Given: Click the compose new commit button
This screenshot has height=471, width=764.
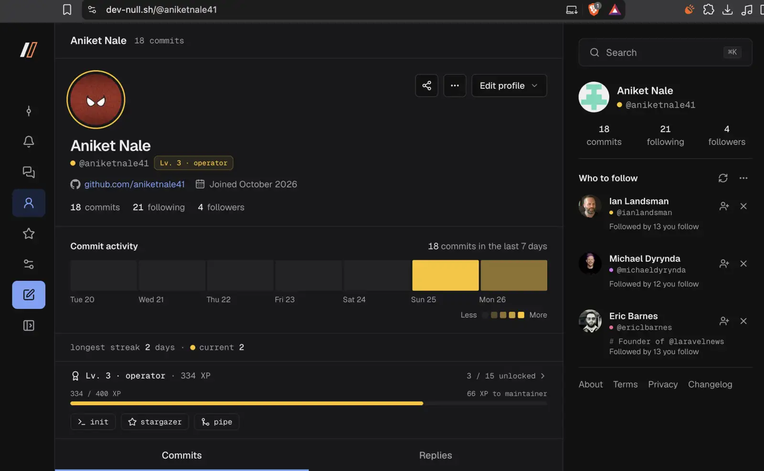Looking at the screenshot, I should [29, 295].
